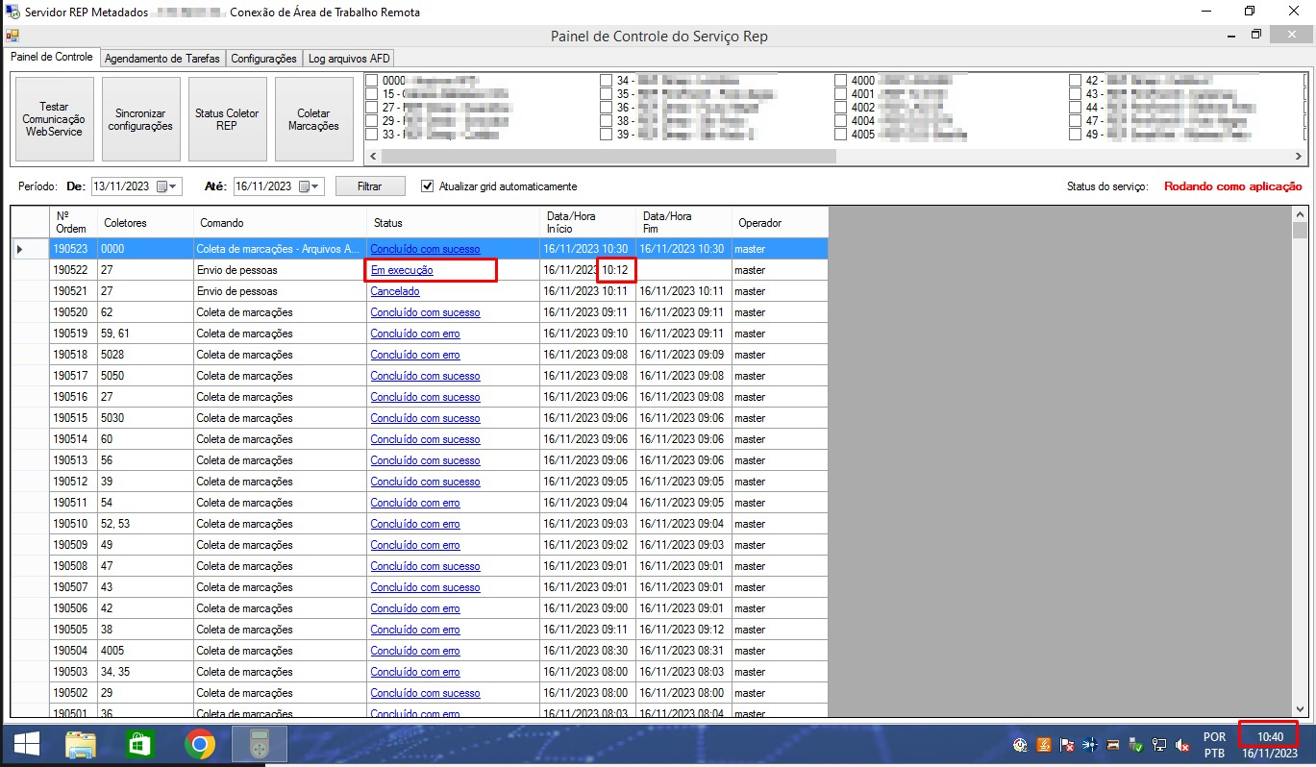Switch to the Agendamento de Tarefas tab
Screen dimensions: 1316x767
(x=162, y=59)
